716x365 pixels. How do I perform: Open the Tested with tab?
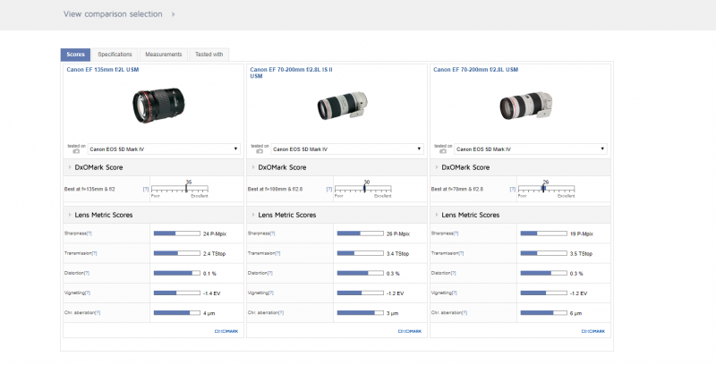(209, 55)
